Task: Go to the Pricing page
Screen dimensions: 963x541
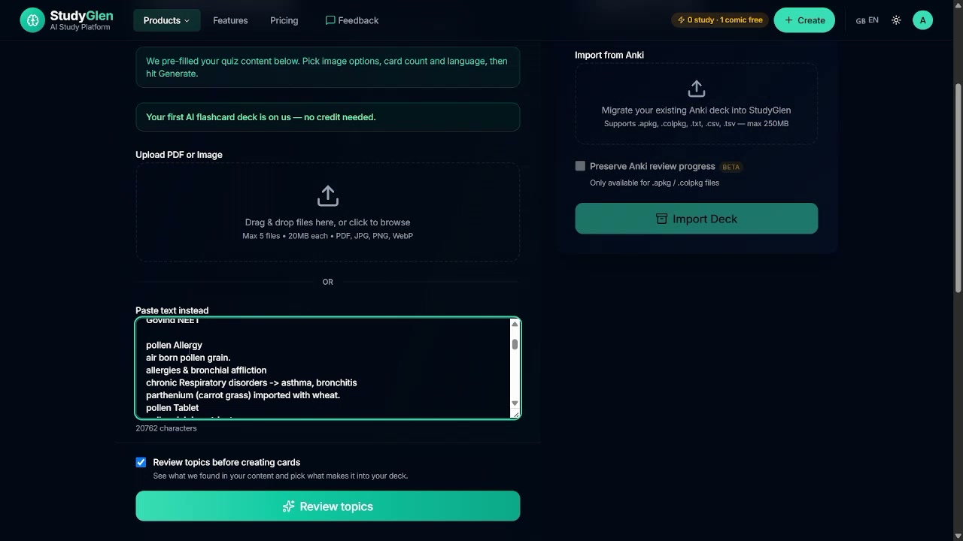Action: [284, 20]
